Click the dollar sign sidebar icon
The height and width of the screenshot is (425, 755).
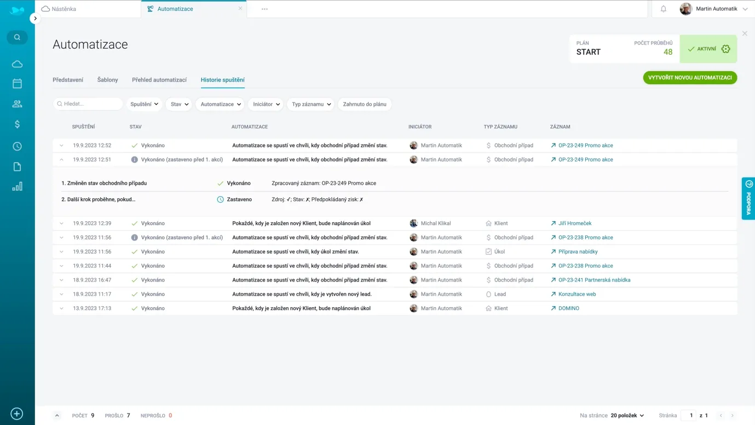17,124
